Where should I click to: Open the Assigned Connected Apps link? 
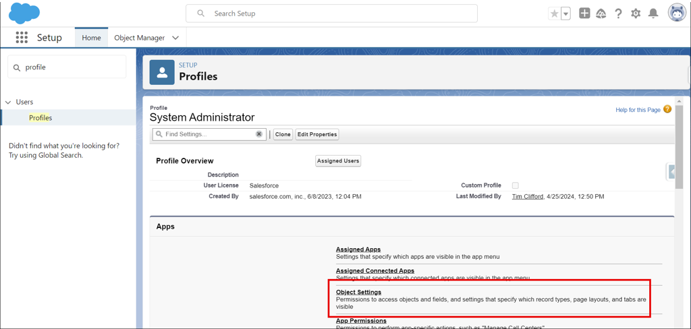[375, 270]
